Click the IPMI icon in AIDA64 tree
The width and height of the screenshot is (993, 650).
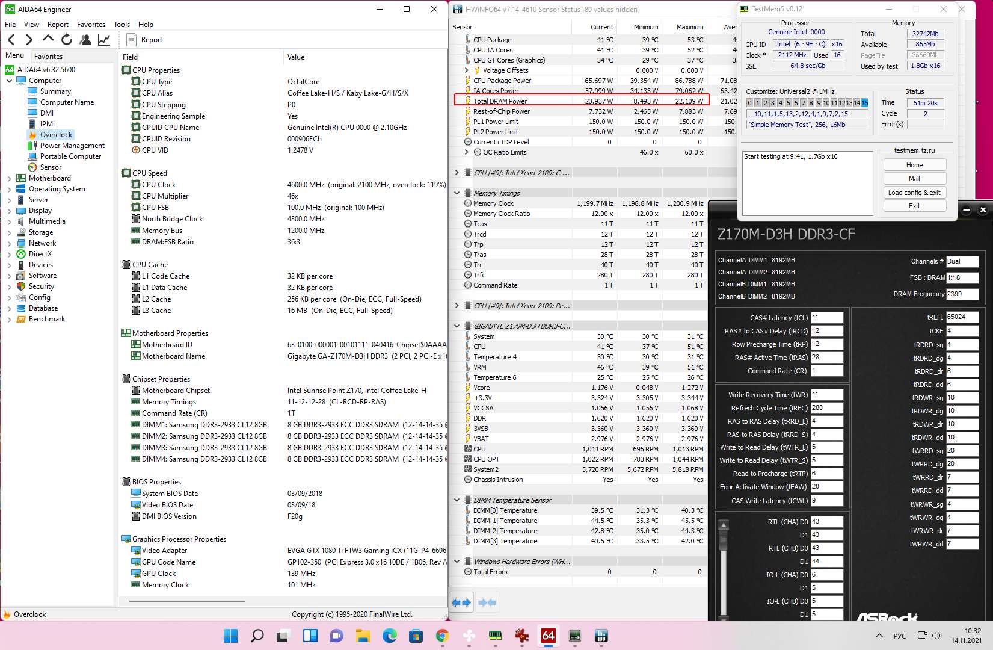pyautogui.click(x=32, y=124)
